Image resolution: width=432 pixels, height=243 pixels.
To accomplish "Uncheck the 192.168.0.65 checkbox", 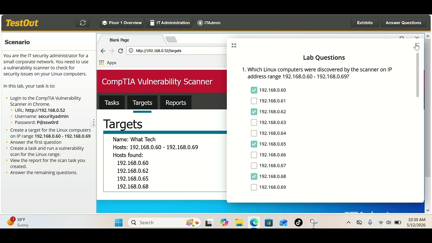I will point(254,144).
